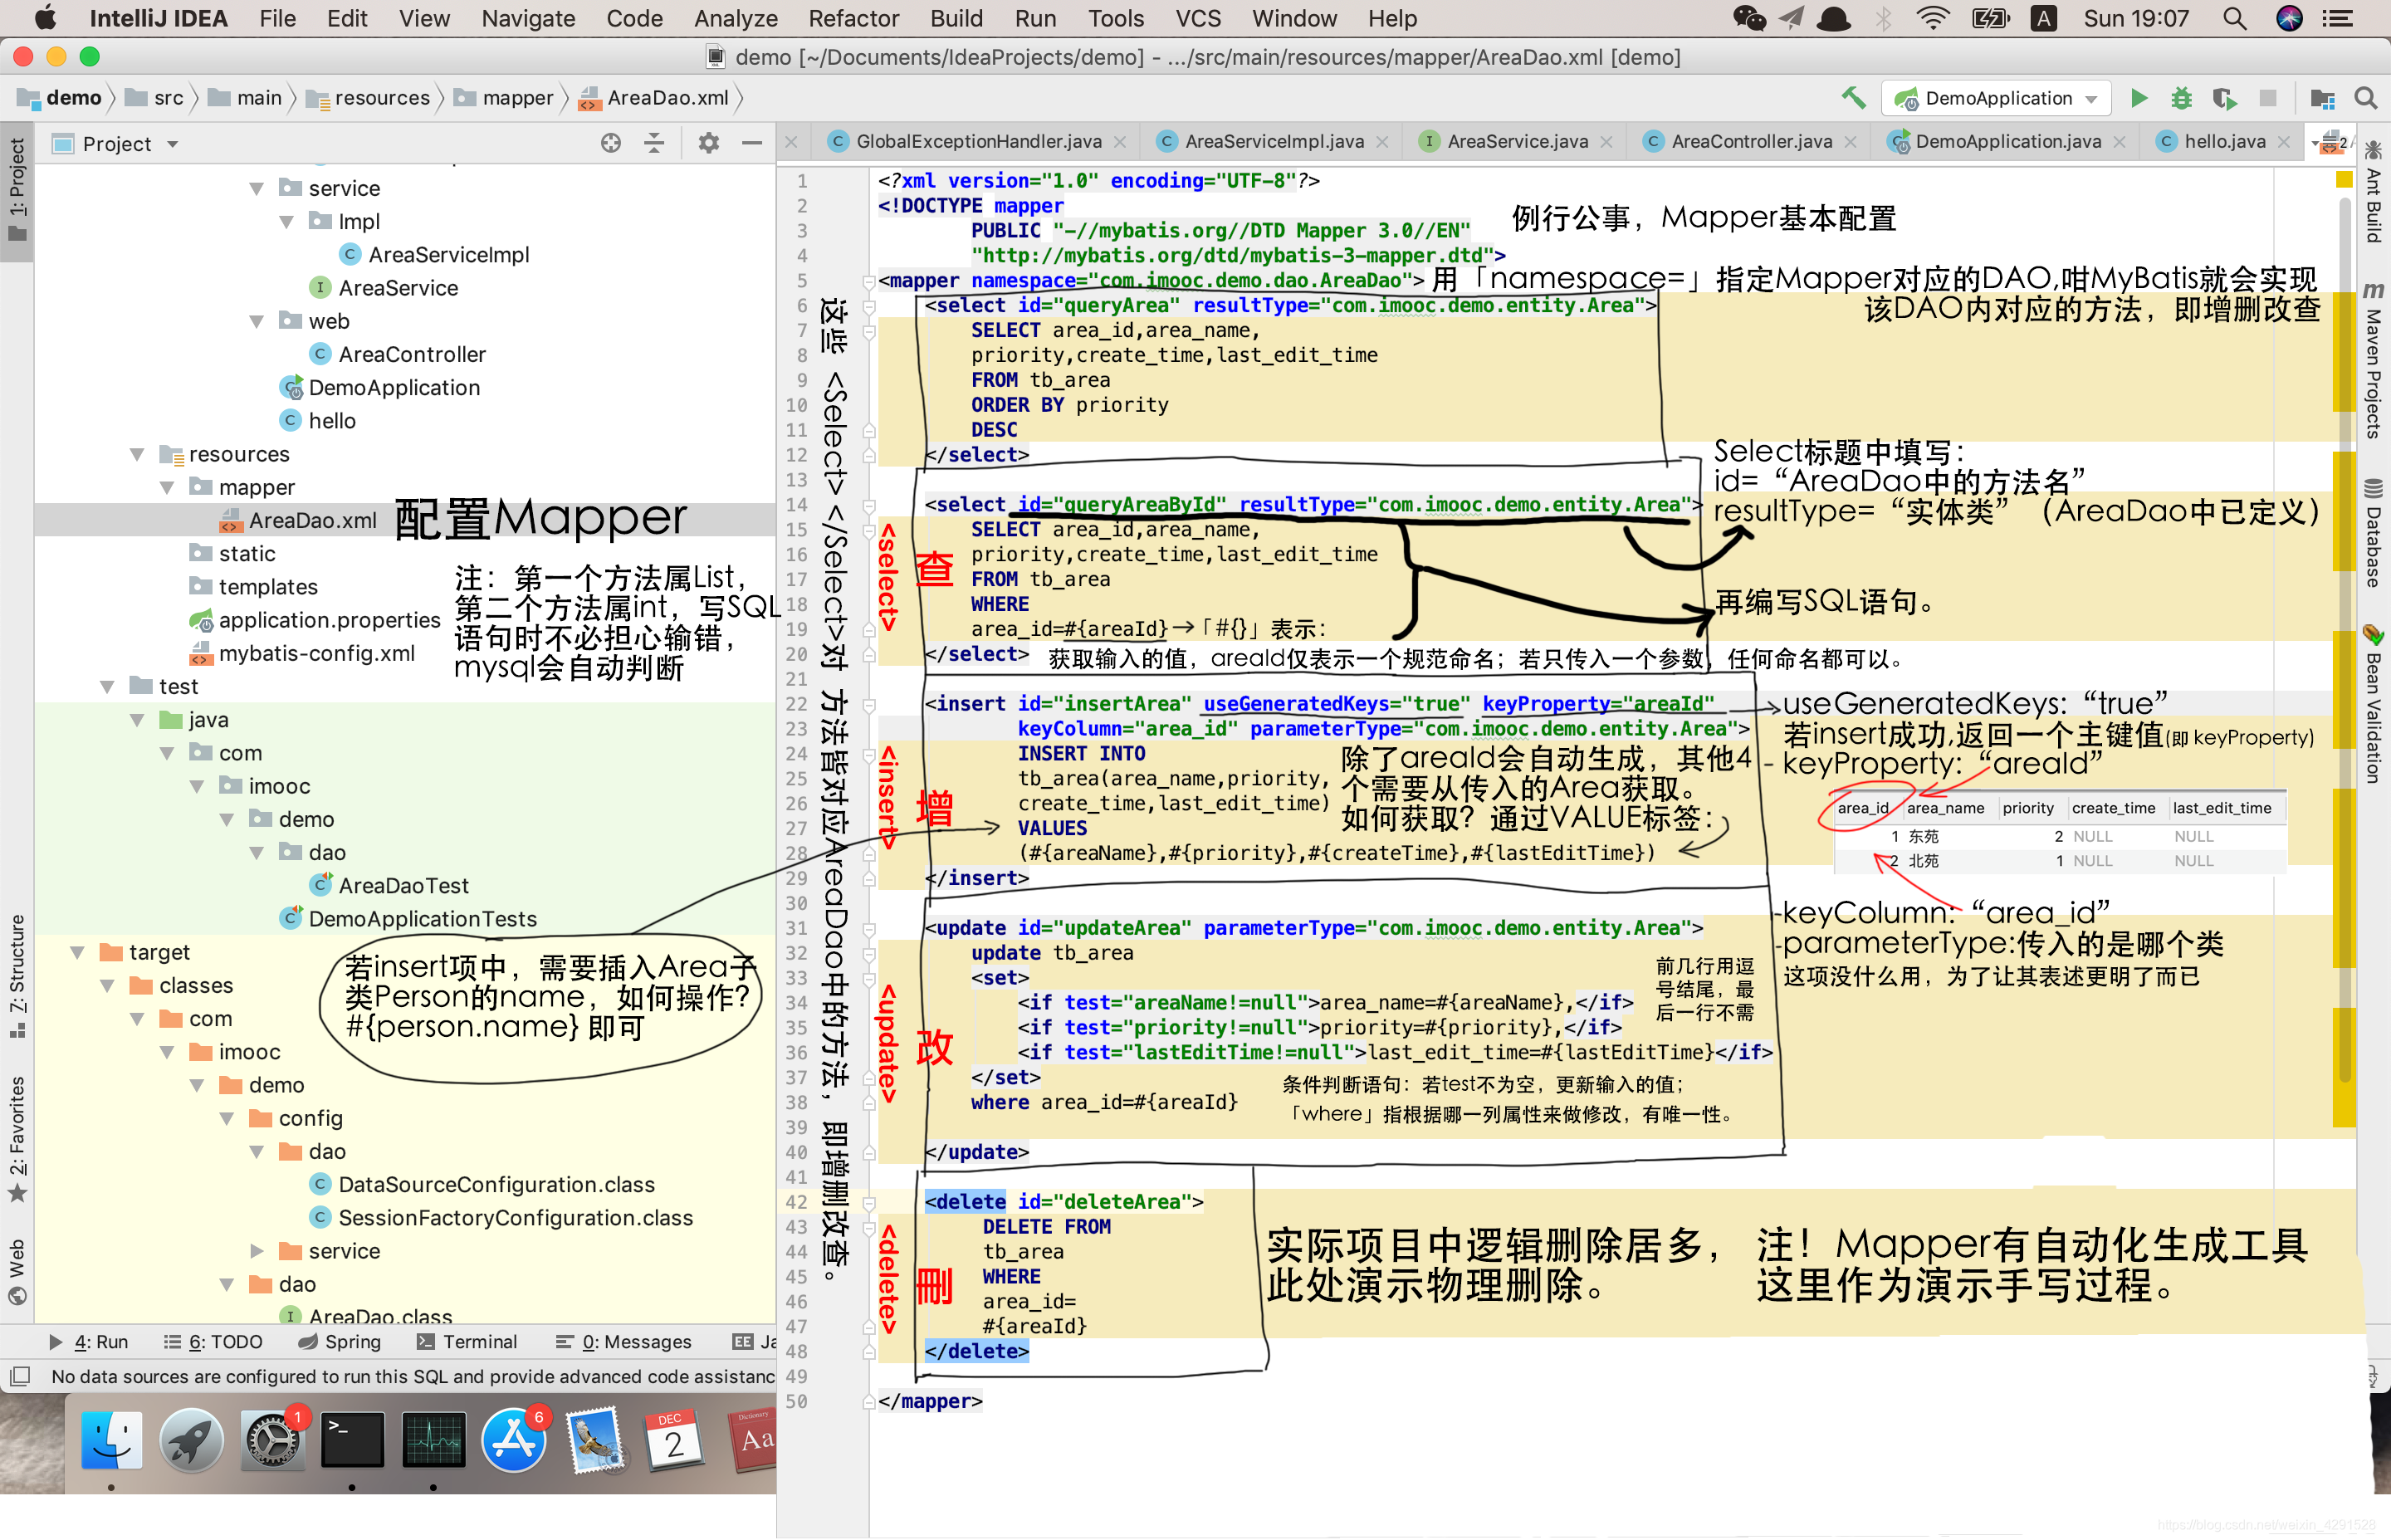Open the Analyze menu
This screenshot has height=1540, width=2391.
pyautogui.click(x=735, y=18)
